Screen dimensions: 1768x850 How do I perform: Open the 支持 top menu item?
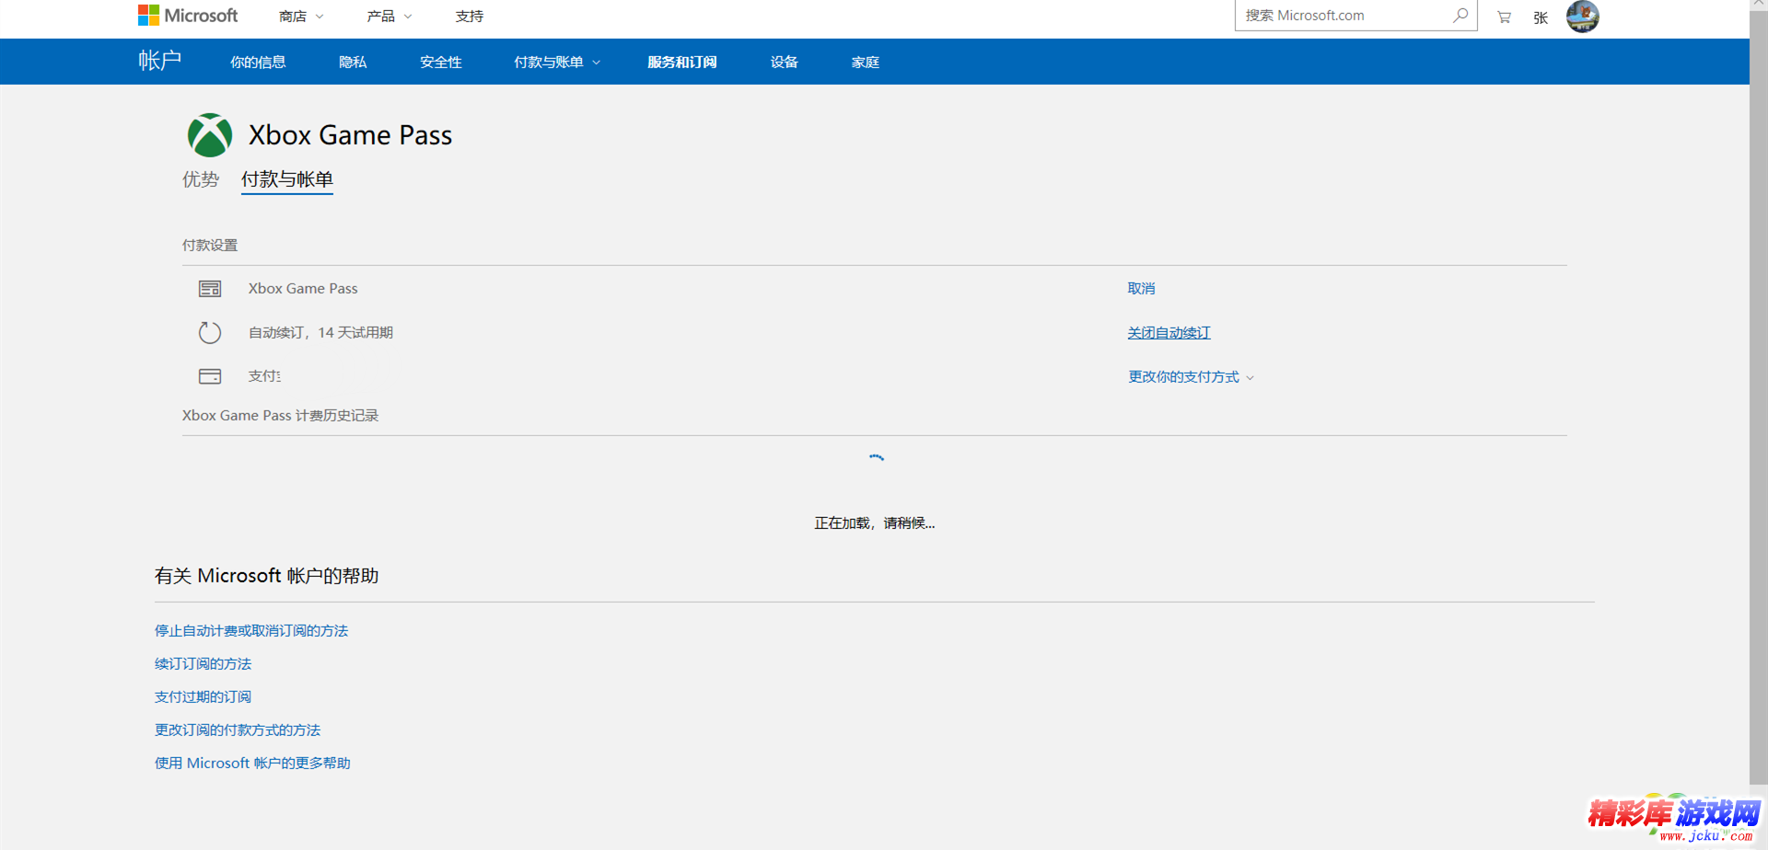[x=470, y=17]
